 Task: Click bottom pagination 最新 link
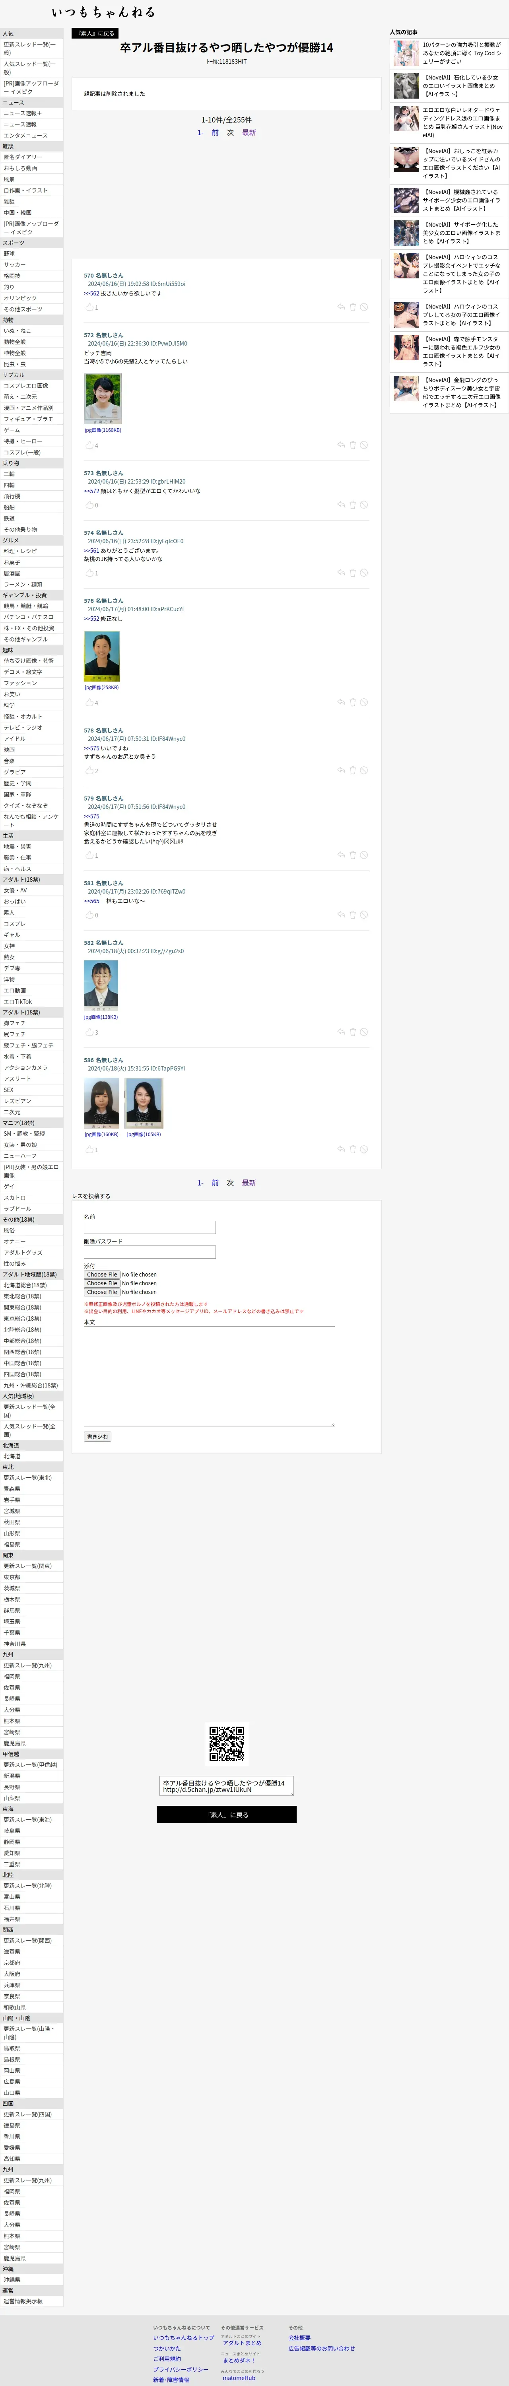coord(249,1183)
